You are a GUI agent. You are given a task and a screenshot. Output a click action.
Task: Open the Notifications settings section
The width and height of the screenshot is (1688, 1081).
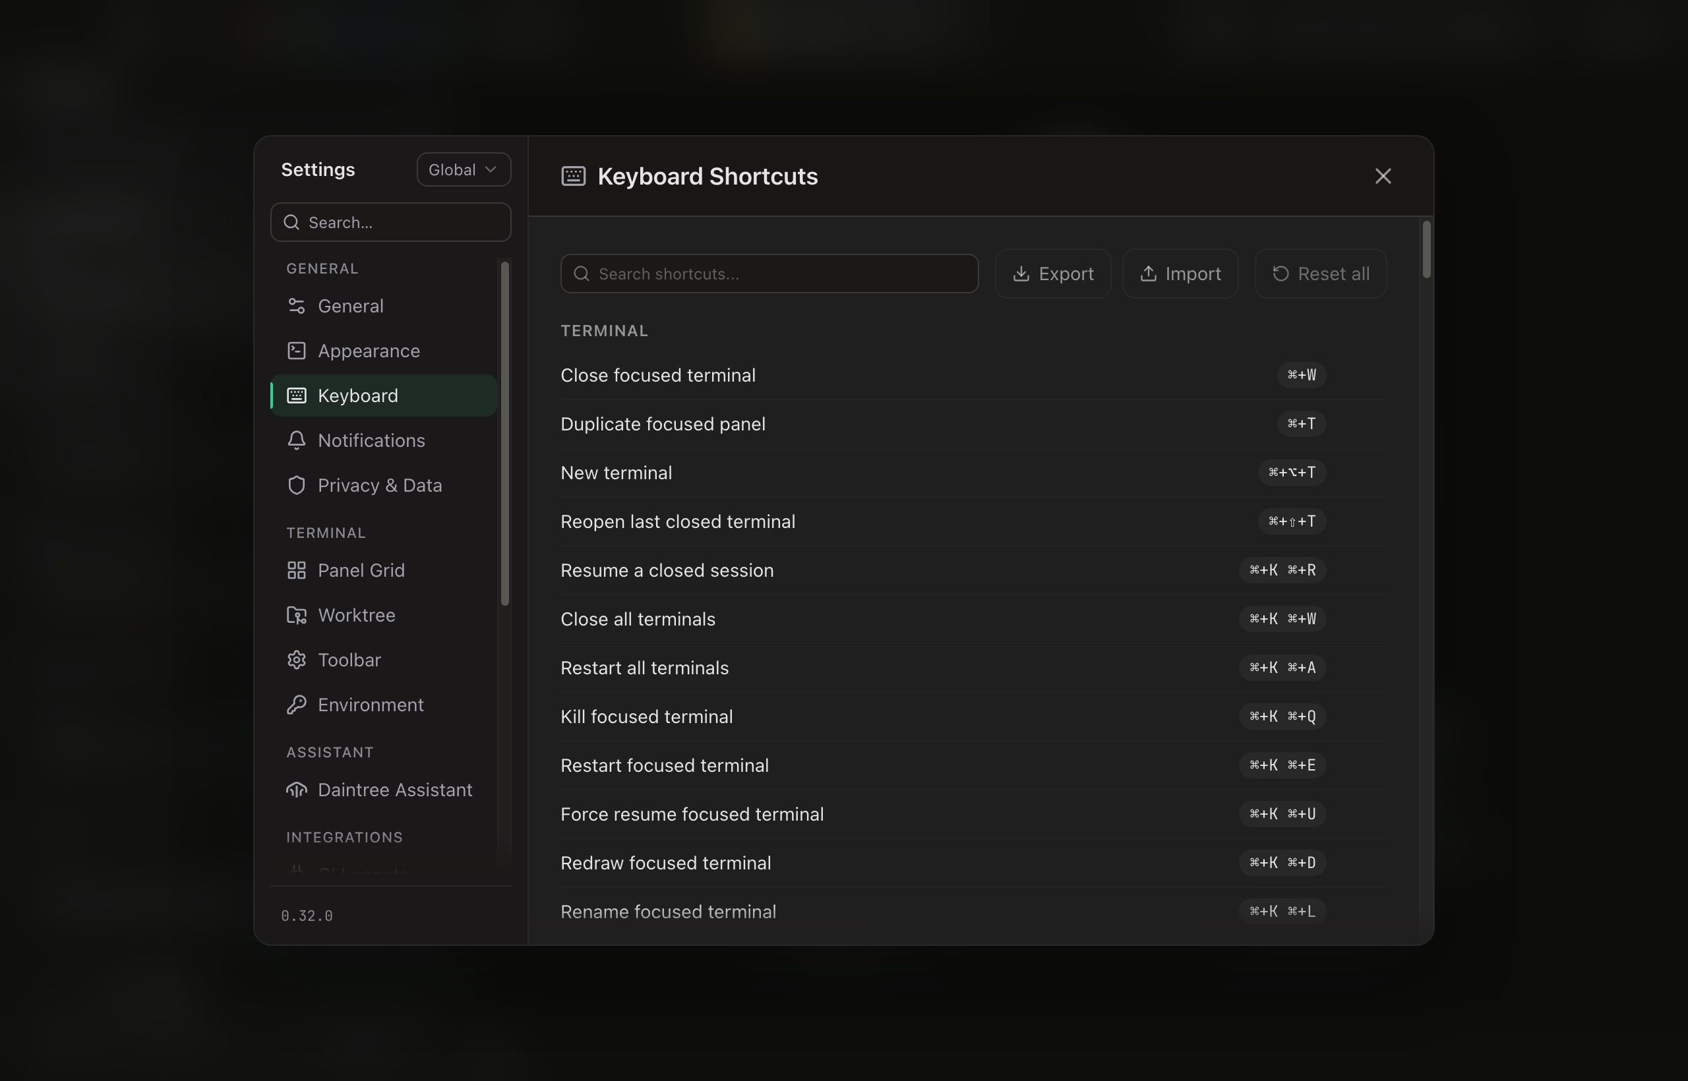(383, 441)
